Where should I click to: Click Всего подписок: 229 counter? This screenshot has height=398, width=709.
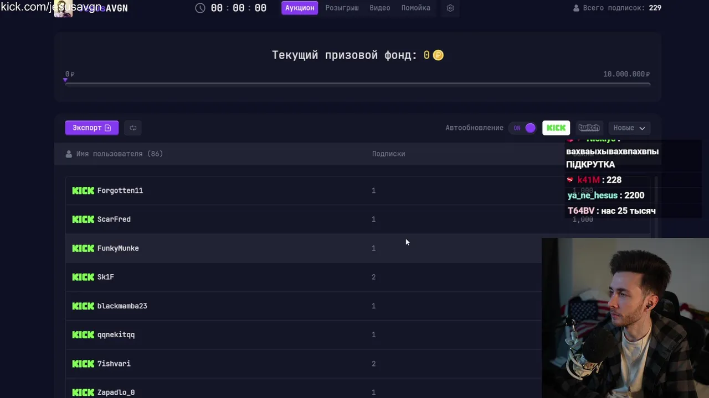click(x=622, y=8)
